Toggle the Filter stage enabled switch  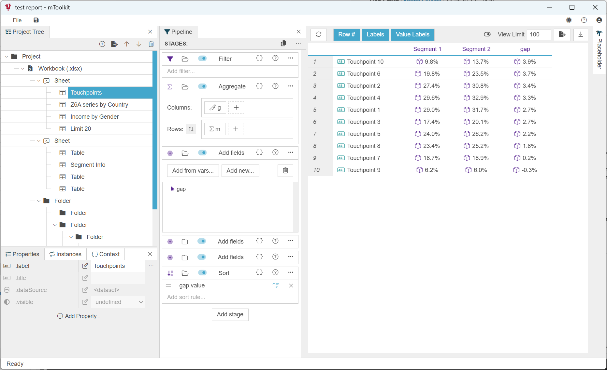202,59
